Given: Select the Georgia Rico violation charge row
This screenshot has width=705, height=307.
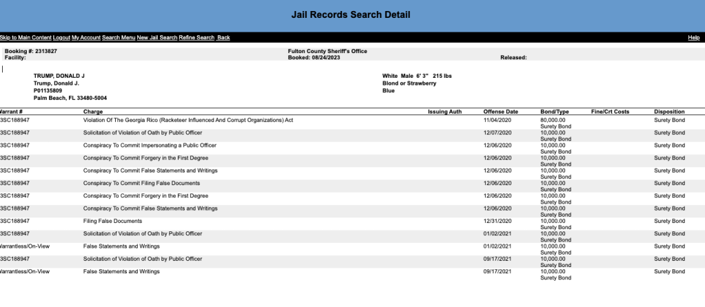Looking at the screenshot, I should pyautogui.click(x=188, y=120).
